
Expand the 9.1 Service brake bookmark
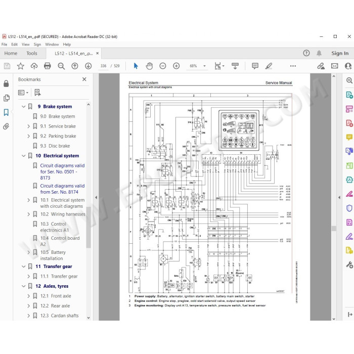28,126
